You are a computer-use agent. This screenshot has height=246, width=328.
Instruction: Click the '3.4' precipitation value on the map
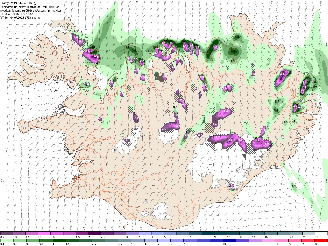[x=282, y=74]
